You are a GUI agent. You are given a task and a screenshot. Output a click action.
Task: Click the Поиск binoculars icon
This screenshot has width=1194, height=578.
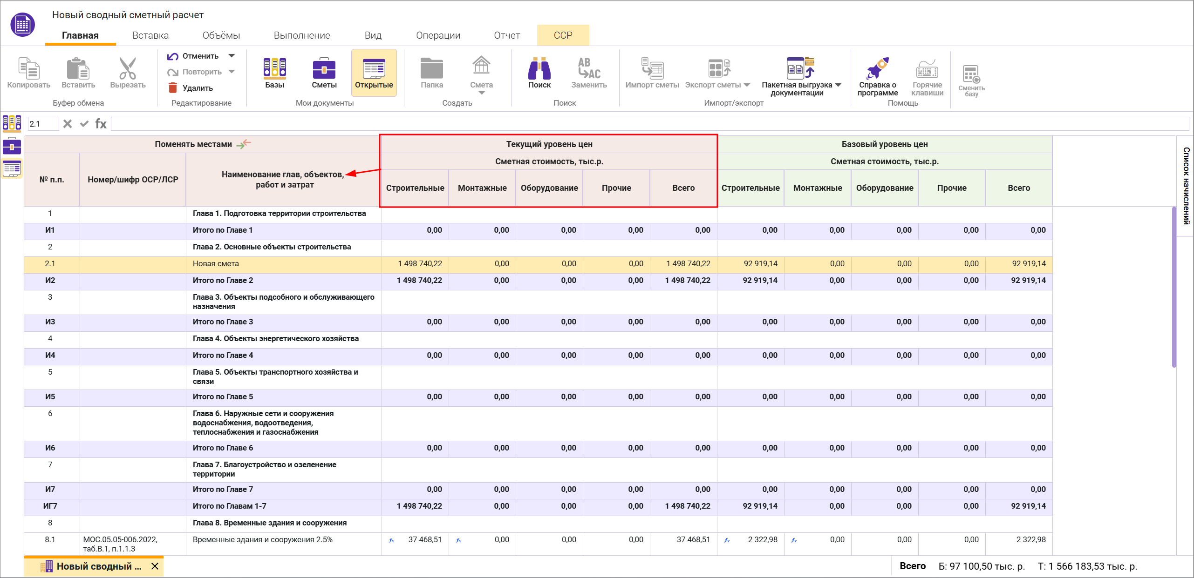539,69
